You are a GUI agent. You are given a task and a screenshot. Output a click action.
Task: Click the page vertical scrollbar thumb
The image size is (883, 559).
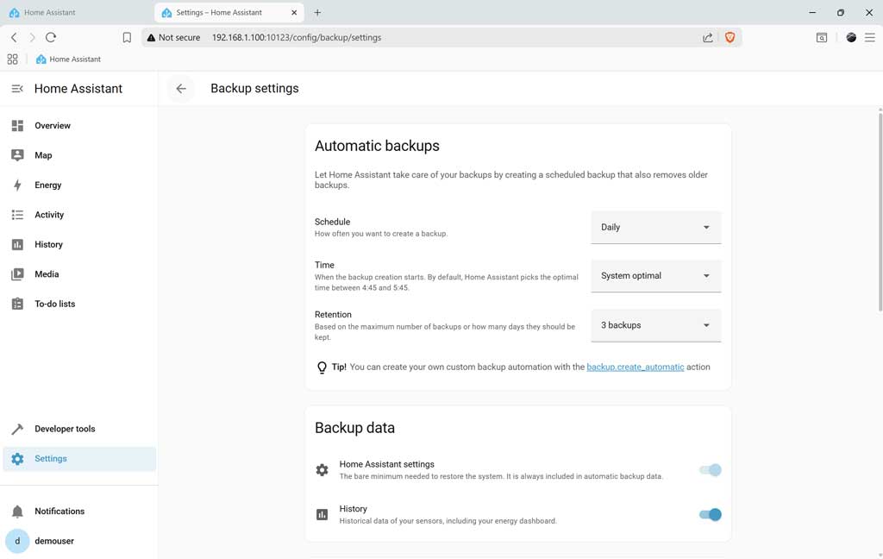coord(880,212)
